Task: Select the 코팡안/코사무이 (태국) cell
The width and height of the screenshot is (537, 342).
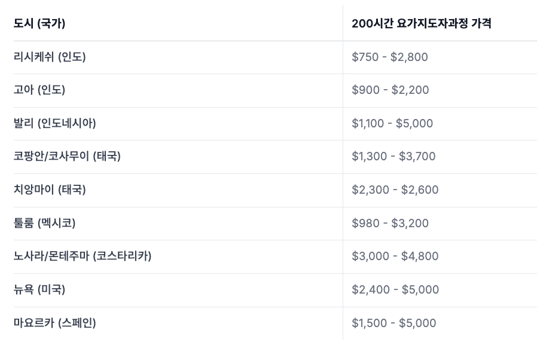Action: [x=67, y=157]
